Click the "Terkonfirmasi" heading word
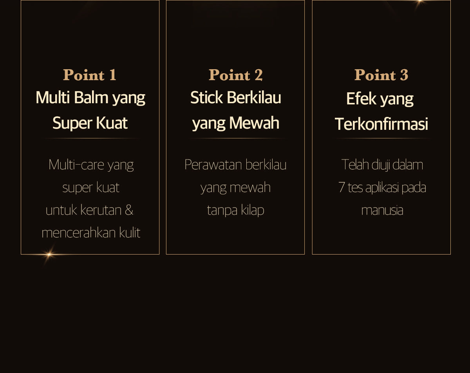The width and height of the screenshot is (470, 373). [381, 124]
